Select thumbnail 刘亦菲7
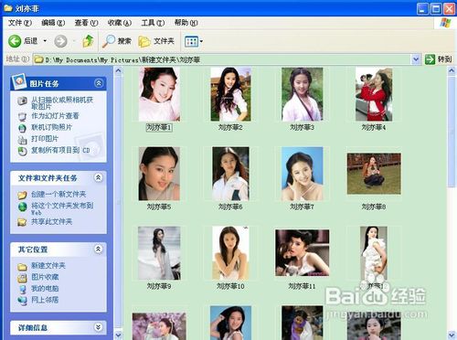 303,174
